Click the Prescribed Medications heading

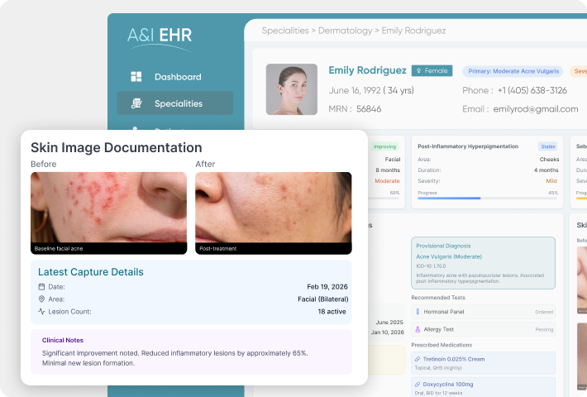pyautogui.click(x=441, y=345)
